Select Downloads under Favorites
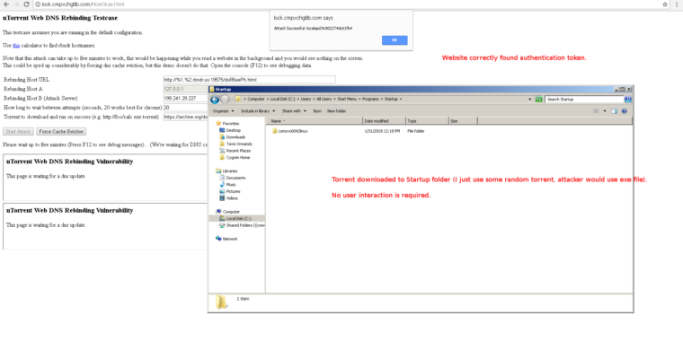The width and height of the screenshot is (683, 341). pos(233,137)
